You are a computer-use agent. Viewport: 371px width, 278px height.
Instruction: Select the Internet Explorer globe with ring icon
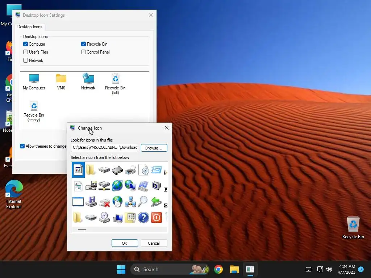point(117,186)
